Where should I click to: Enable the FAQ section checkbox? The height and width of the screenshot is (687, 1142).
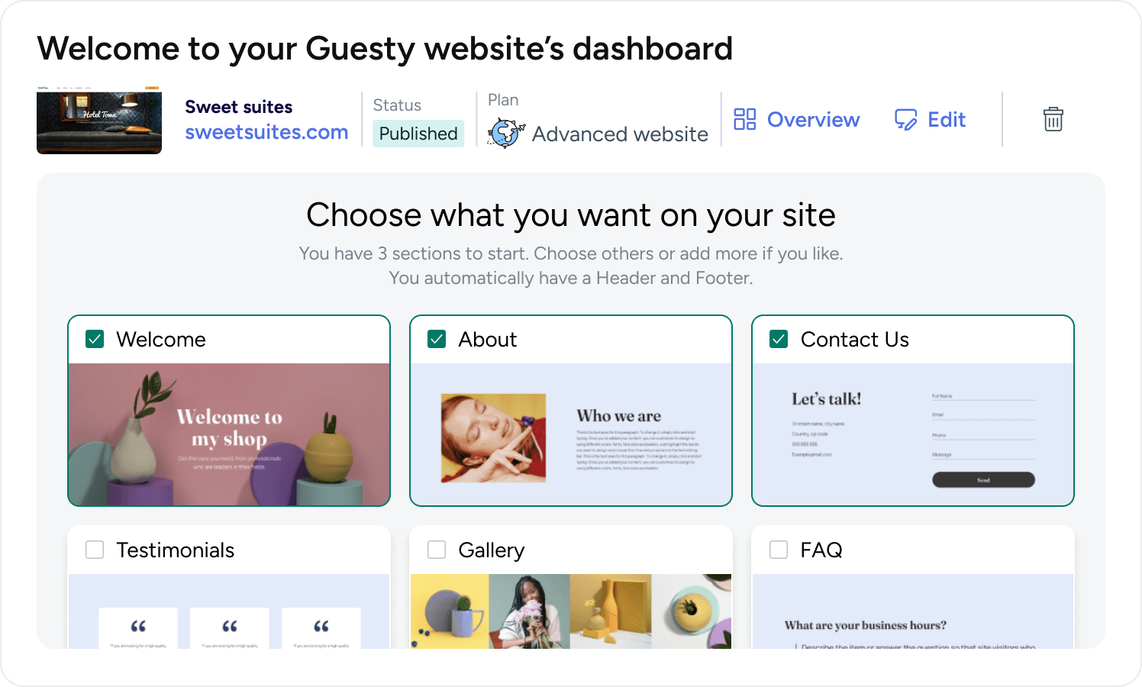click(779, 550)
